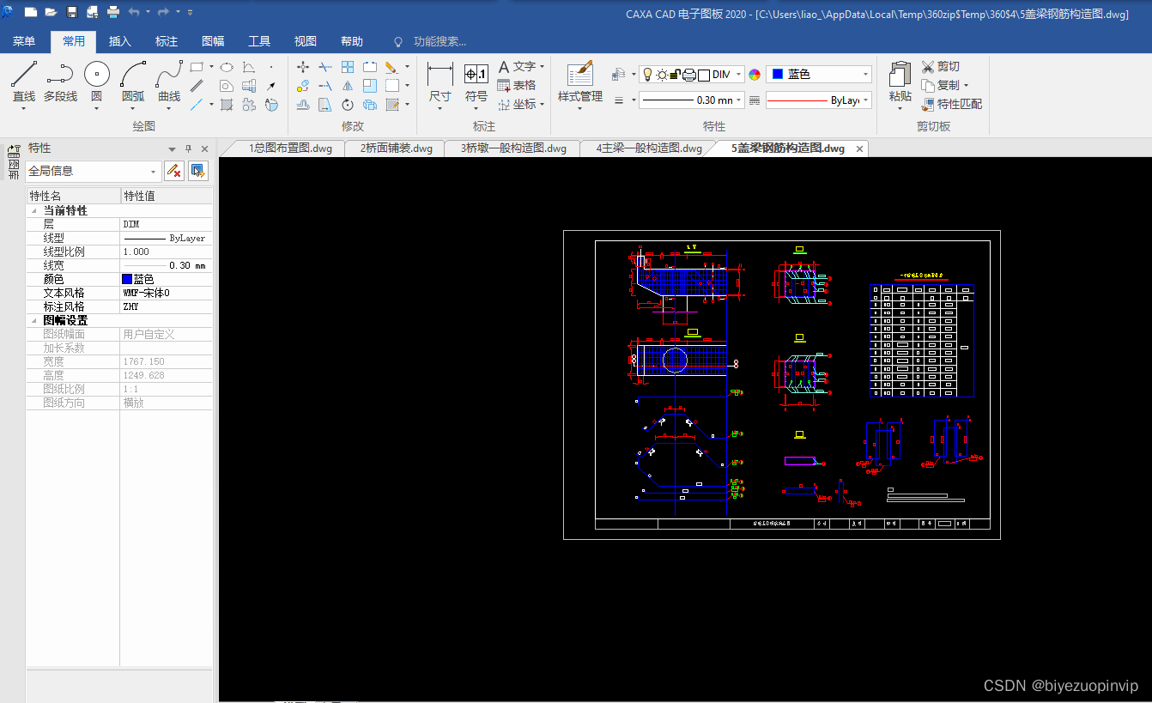Click the 特性匹配 match properties button
Screen dimensions: 1152x703
pyautogui.click(x=952, y=104)
